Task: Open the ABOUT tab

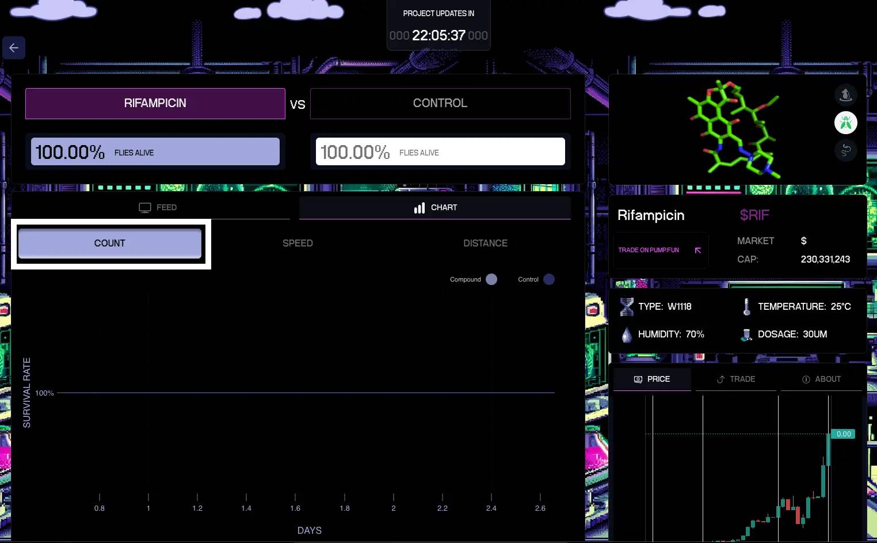Action: click(x=821, y=379)
